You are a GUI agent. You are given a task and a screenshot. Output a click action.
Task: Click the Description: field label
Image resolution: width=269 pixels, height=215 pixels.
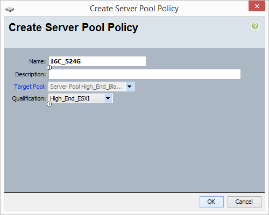tap(31, 74)
